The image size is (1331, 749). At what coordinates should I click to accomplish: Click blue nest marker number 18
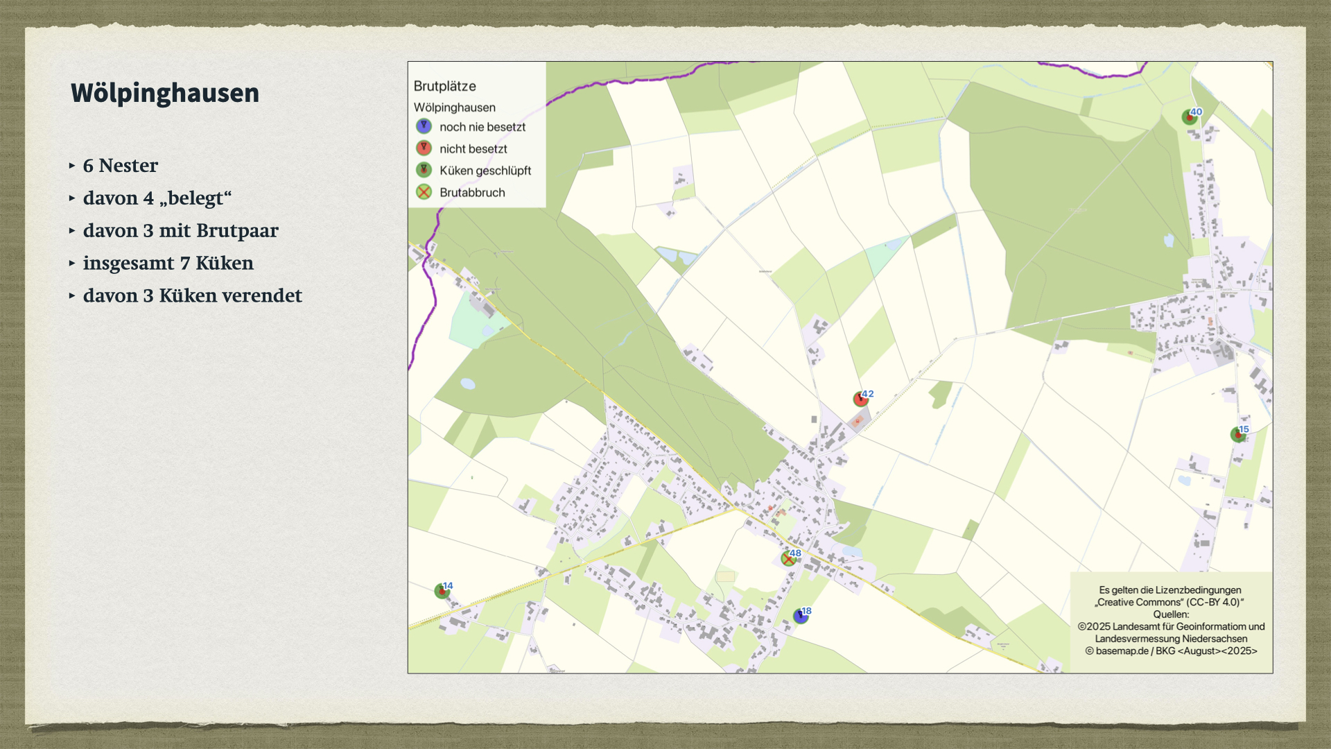click(x=801, y=616)
